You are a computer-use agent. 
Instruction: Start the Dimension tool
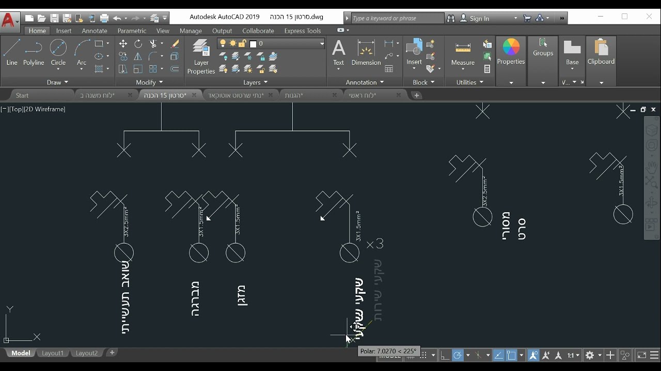pos(366,54)
